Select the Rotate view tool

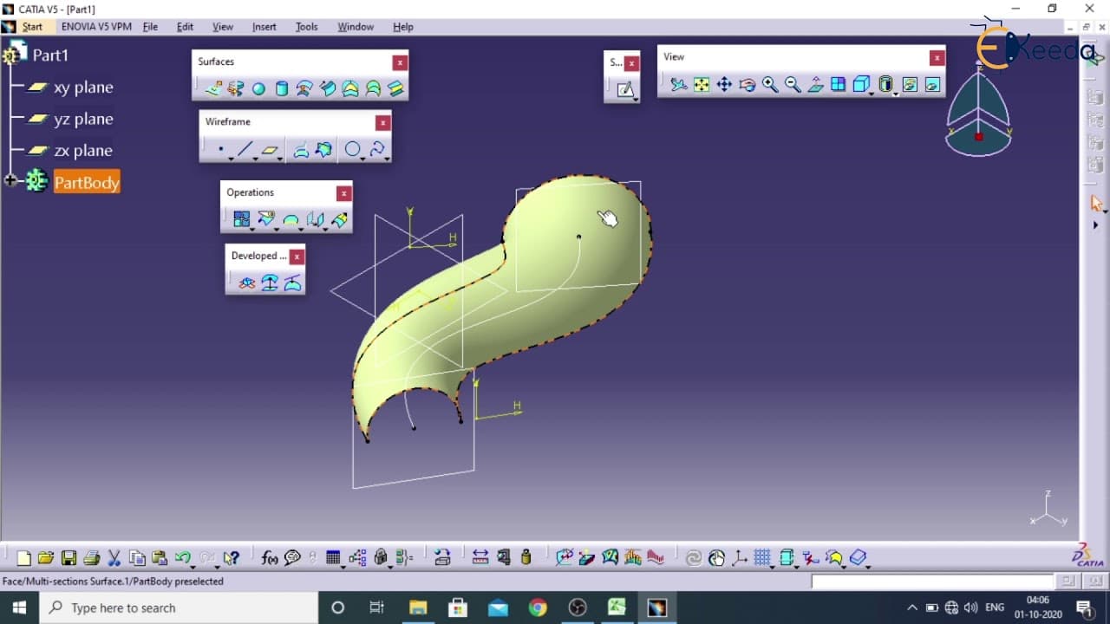click(x=747, y=84)
